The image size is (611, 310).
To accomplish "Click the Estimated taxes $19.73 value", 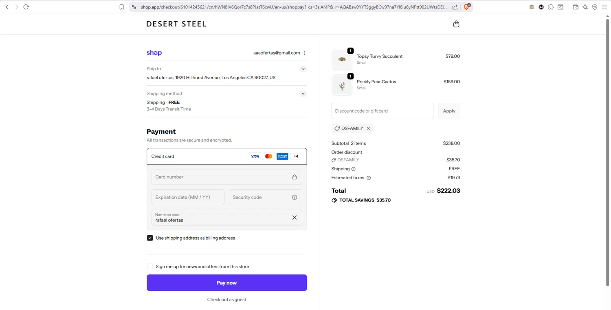I will coord(454,178).
